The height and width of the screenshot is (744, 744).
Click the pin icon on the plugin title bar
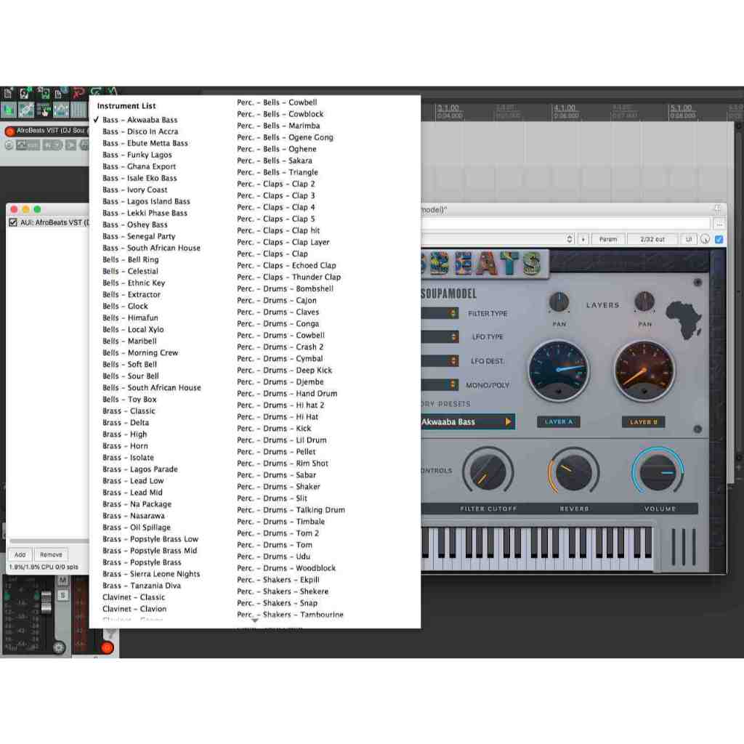(x=718, y=209)
